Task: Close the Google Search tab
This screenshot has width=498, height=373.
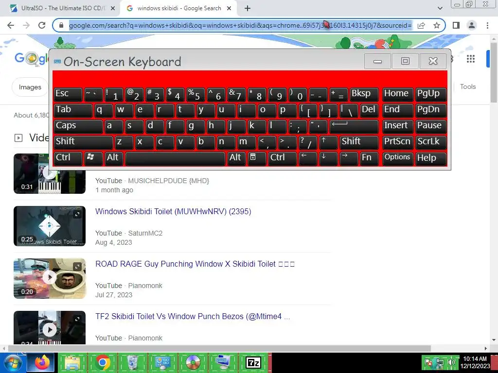Action: [x=229, y=9]
